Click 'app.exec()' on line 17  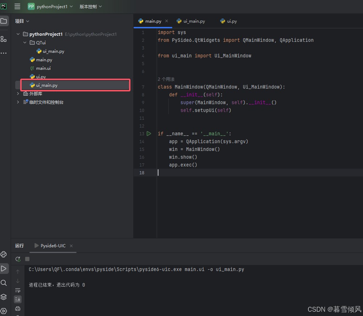click(x=183, y=165)
